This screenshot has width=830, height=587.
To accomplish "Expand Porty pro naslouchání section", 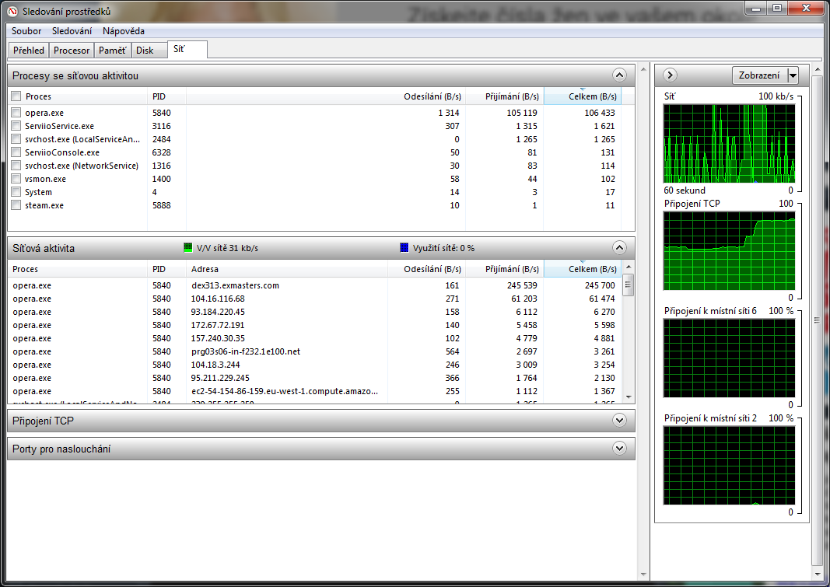I will click(619, 449).
